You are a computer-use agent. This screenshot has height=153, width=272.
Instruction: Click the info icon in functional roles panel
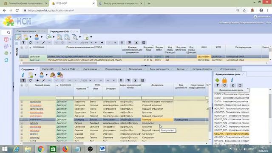pyautogui.click(x=232, y=80)
